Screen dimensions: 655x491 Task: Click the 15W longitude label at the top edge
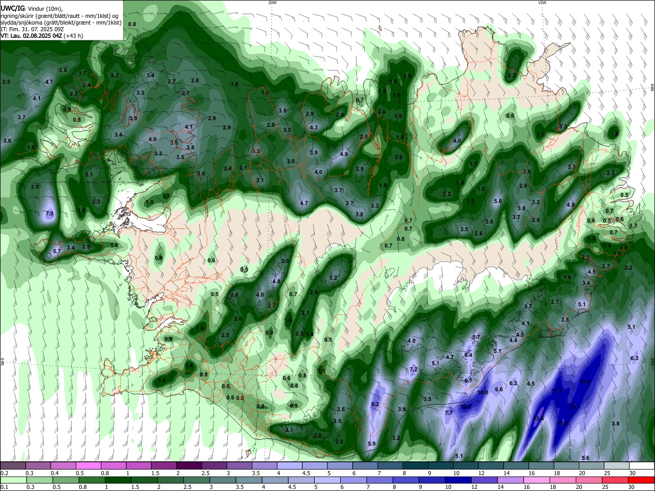[x=542, y=3]
